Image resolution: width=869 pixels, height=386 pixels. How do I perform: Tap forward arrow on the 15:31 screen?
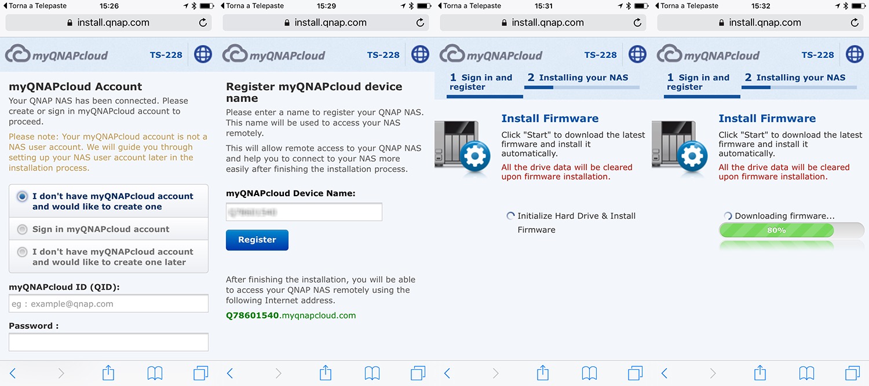click(x=496, y=373)
